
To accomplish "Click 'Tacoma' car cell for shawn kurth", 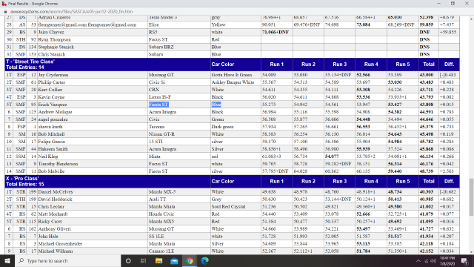I will click(156, 127).
